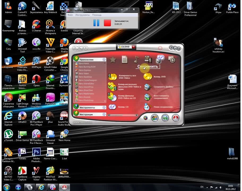Stop recording in BB FlashBack Recorder

pyautogui.click(x=107, y=23)
